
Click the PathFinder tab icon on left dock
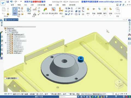click(1, 20)
